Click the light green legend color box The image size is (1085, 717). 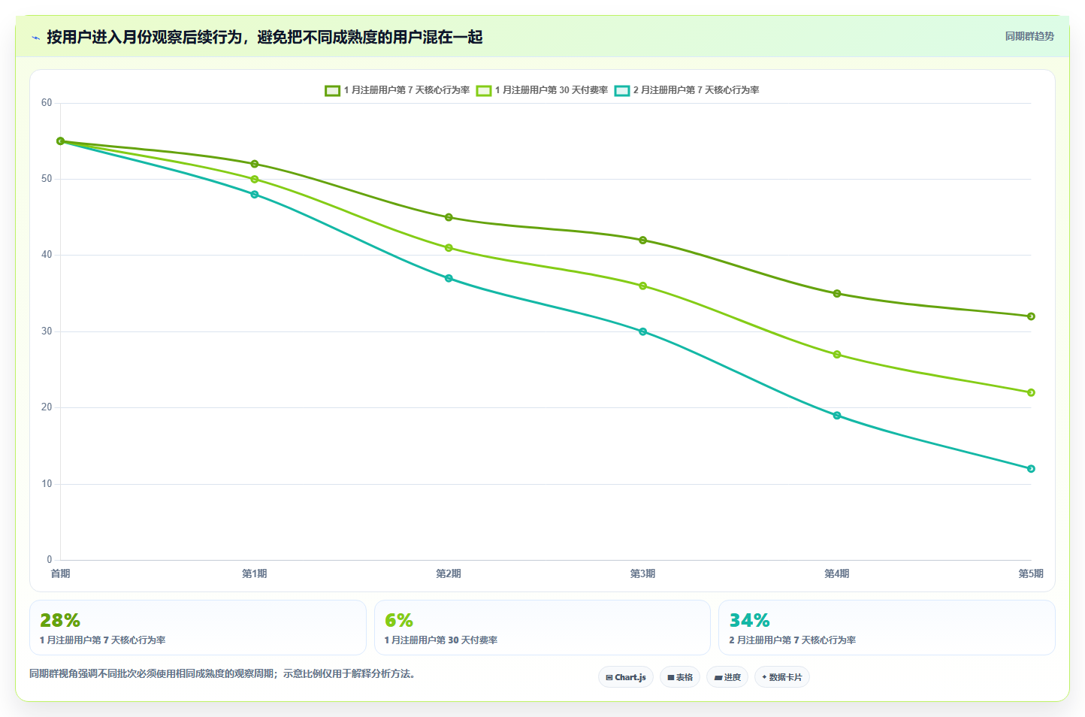coord(483,90)
